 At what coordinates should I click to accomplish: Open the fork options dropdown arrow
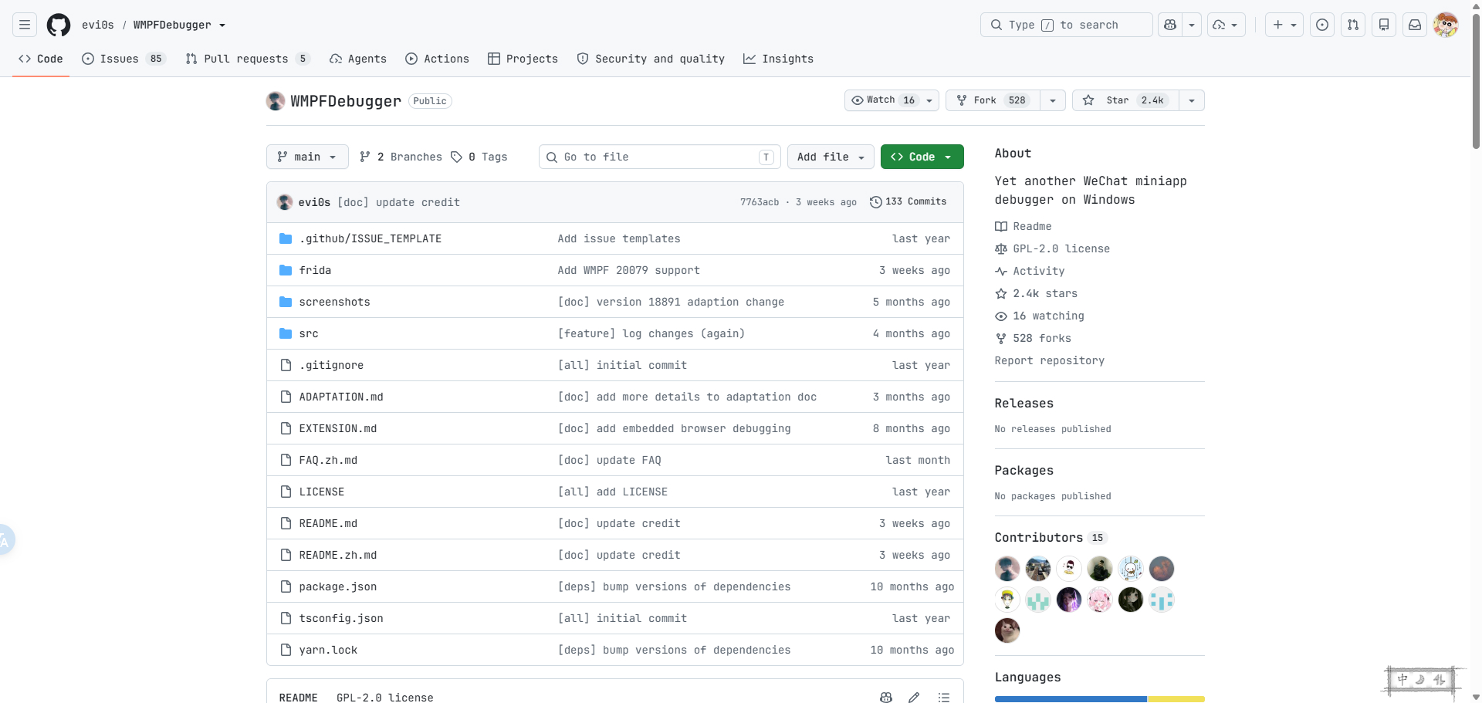pyautogui.click(x=1053, y=100)
